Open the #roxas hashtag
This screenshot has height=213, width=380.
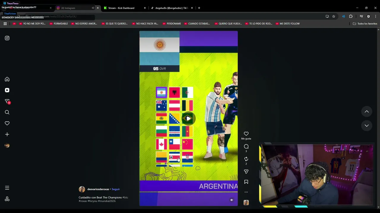pos(83,201)
